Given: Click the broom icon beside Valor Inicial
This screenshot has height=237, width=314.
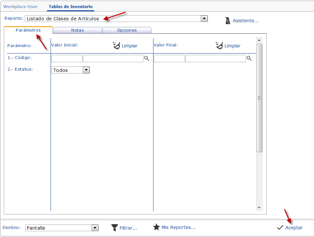Looking at the screenshot, I should coord(116,45).
